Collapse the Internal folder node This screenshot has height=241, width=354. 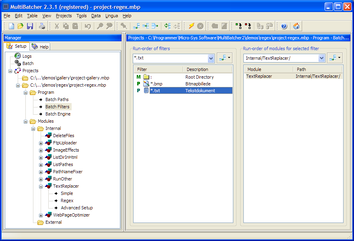click(33, 129)
